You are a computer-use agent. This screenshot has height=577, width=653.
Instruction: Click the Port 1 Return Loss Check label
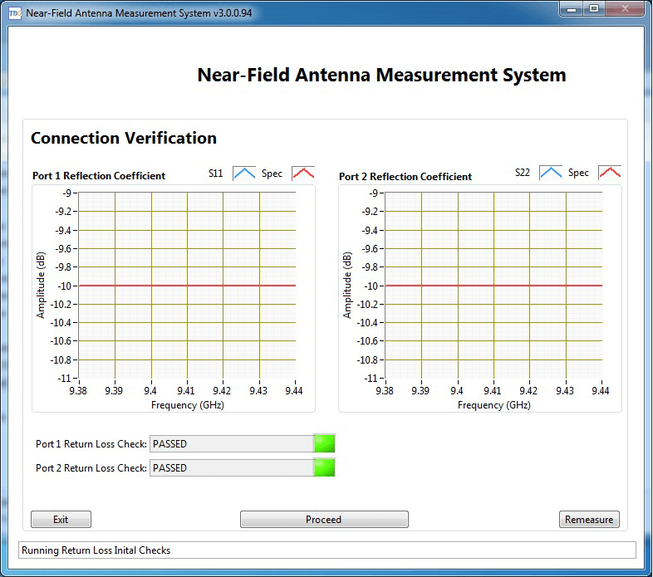click(x=91, y=444)
